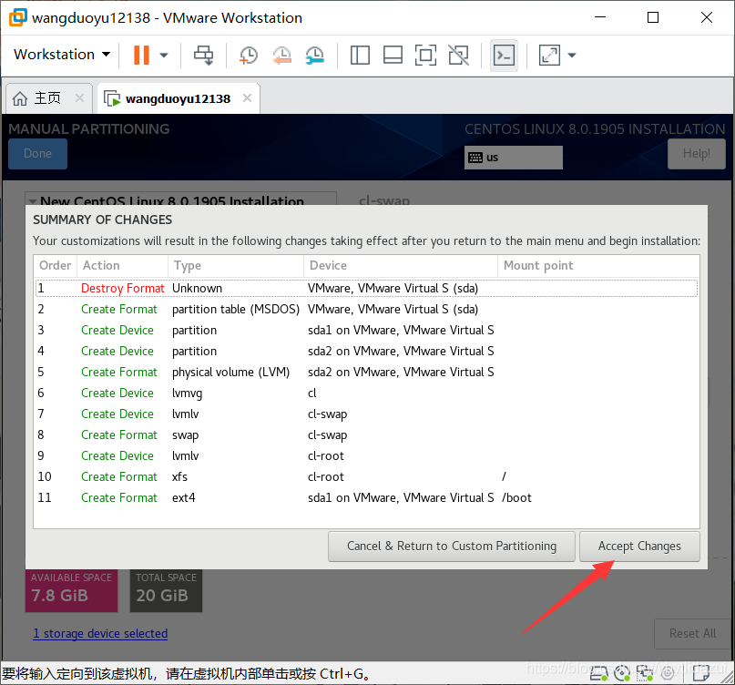Minimize the VMware Workstation window

(600, 17)
